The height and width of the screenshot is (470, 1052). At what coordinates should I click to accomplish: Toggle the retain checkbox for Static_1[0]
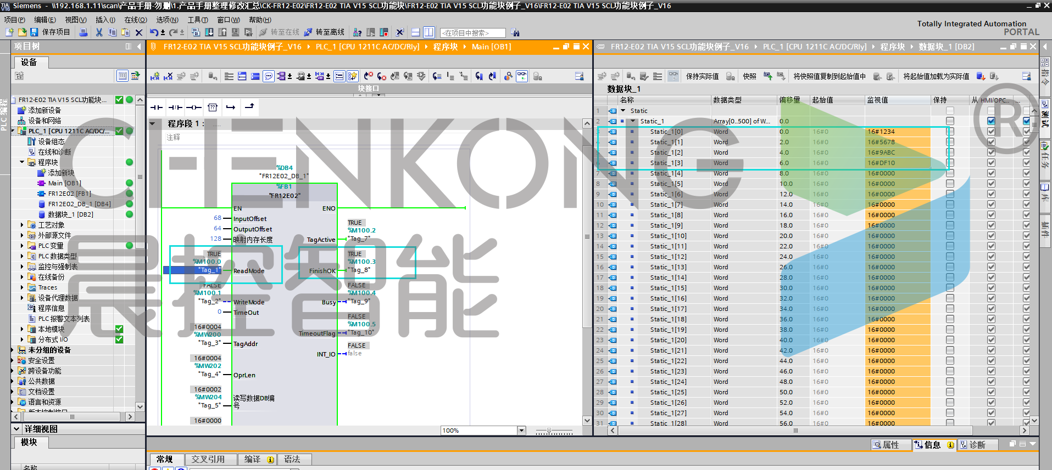pyautogui.click(x=950, y=132)
